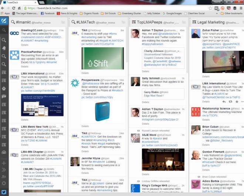
Task: Click the quoted Gerry Riskin tweet box
Action: point(163,94)
